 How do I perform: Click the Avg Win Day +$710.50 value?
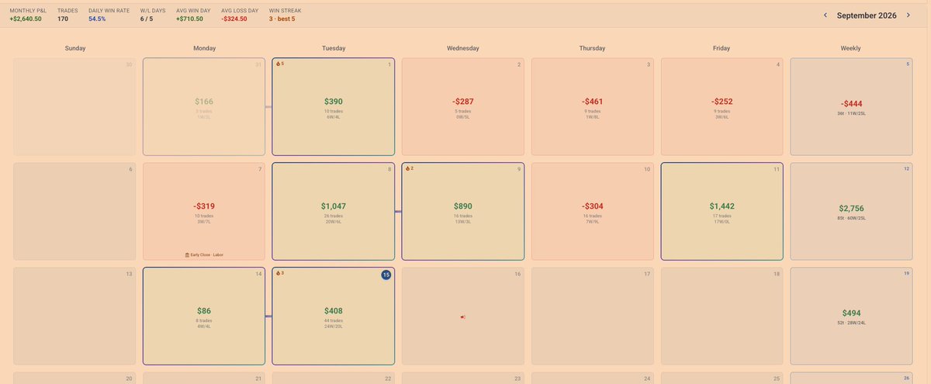point(189,19)
